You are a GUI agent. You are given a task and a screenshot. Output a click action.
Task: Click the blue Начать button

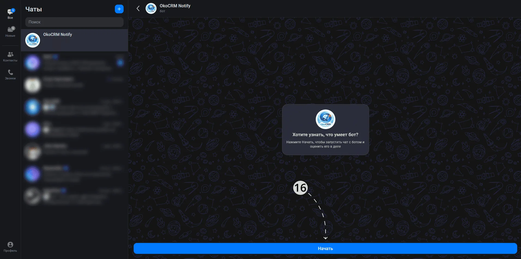click(325, 248)
